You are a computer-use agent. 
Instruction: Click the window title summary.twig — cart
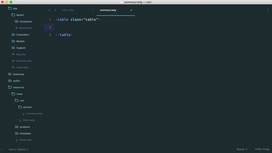[138, 2]
